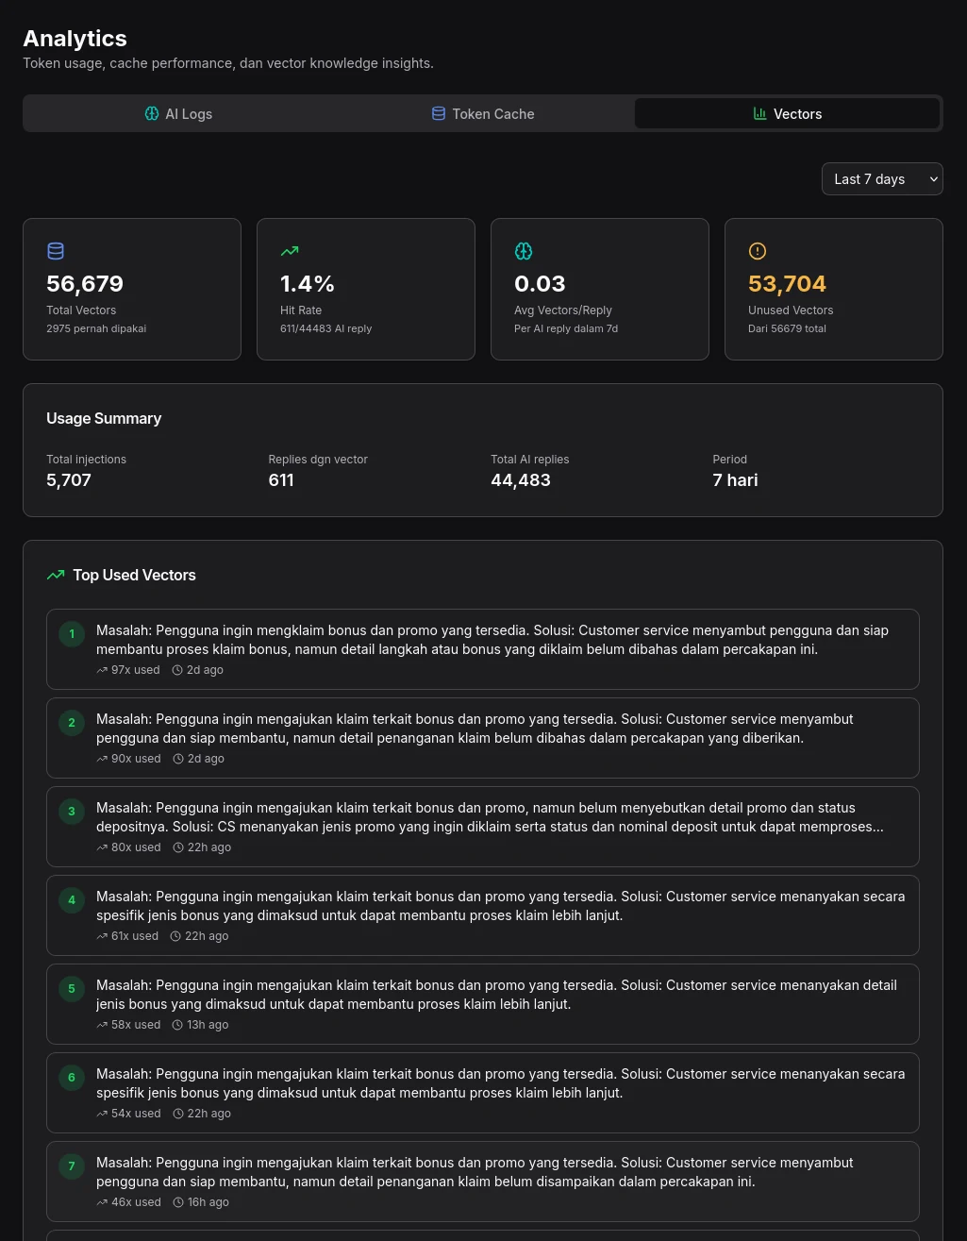Click the trending arrow icon on Hit Rate card
This screenshot has height=1241, width=967.
[290, 251]
